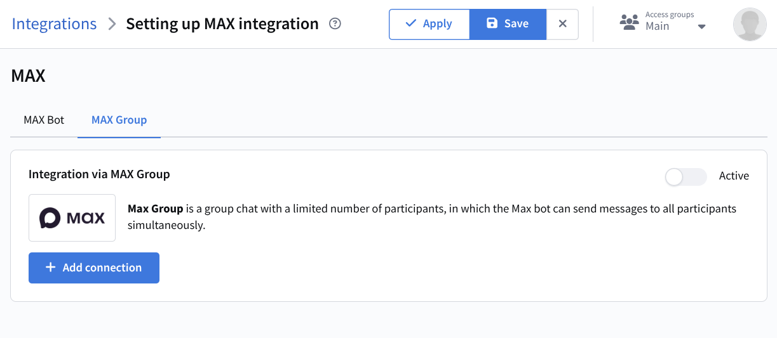Open the user profile avatar
Viewport: 777px width, 338px height.
coord(750,25)
